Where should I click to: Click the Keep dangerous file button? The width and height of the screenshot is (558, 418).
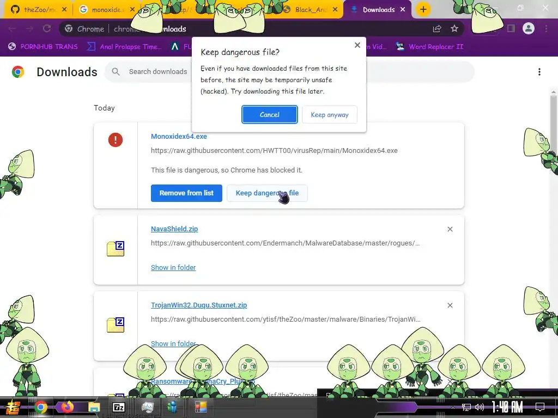[267, 193]
